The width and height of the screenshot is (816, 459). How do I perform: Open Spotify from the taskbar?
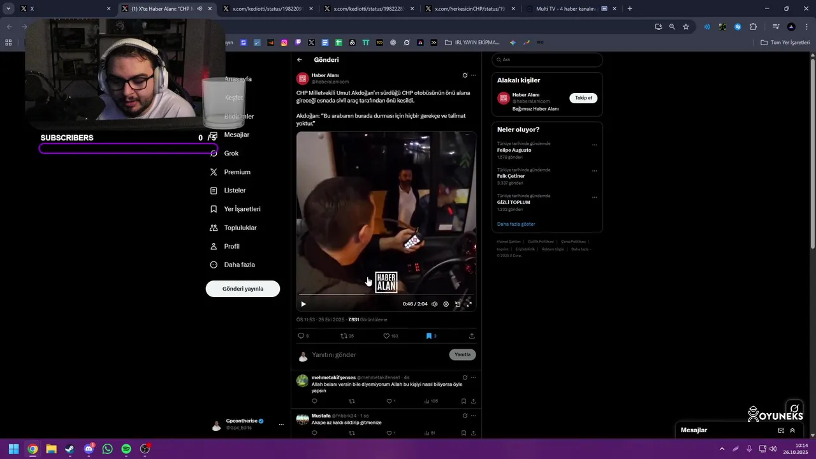[x=126, y=449]
